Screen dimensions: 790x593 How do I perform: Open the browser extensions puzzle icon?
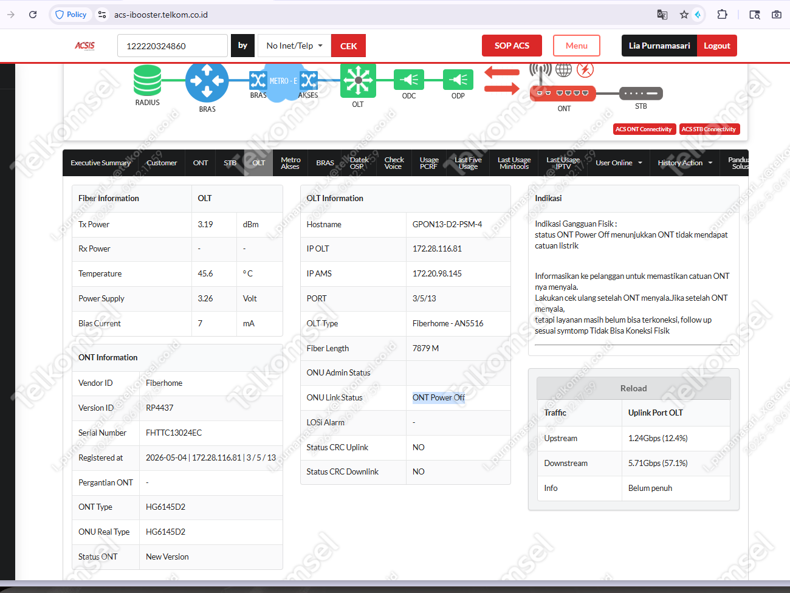[722, 15]
